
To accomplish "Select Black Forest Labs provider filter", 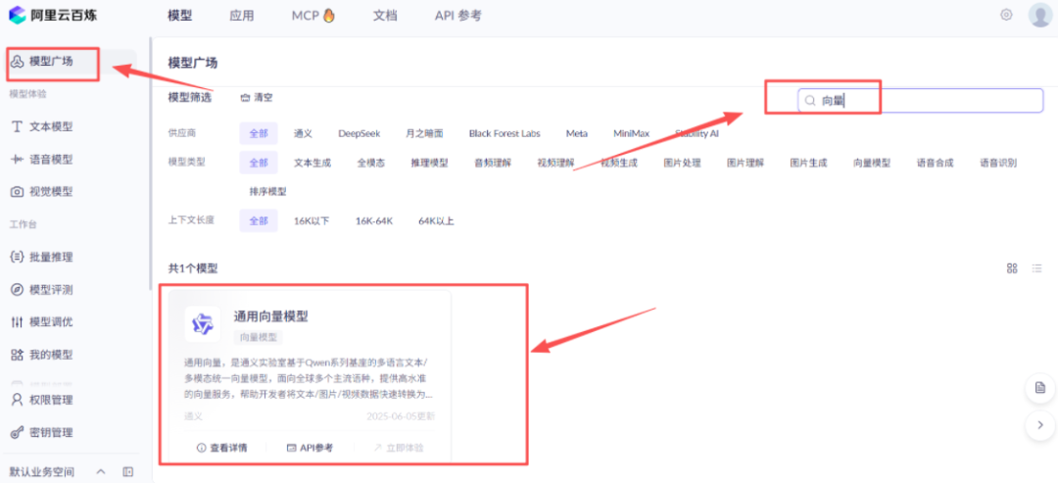I will pyautogui.click(x=505, y=133).
